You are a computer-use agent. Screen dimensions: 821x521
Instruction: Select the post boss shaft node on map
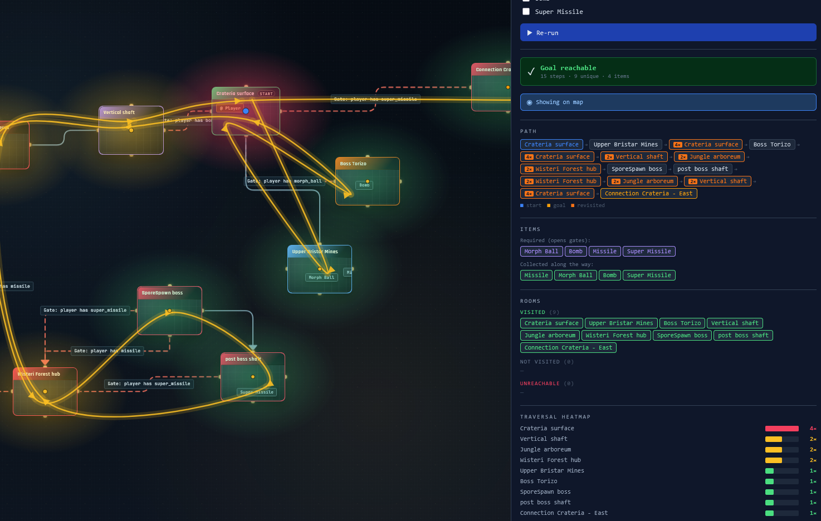pyautogui.click(x=253, y=377)
